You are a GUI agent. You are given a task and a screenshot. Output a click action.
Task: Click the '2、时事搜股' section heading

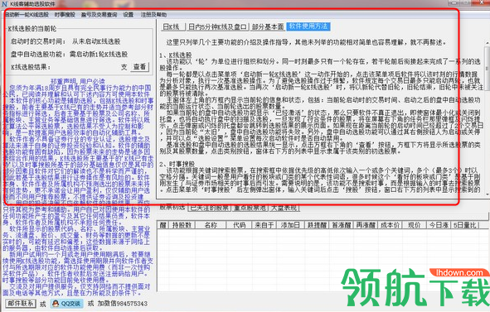[177, 164]
